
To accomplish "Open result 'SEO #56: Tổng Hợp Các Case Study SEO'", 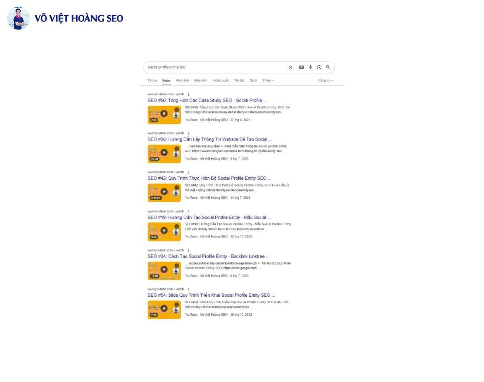I will tap(207, 100).
